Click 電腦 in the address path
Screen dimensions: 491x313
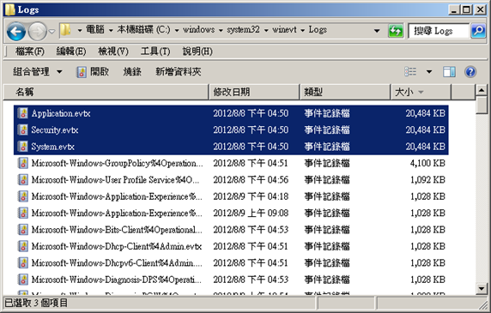[x=95, y=30]
